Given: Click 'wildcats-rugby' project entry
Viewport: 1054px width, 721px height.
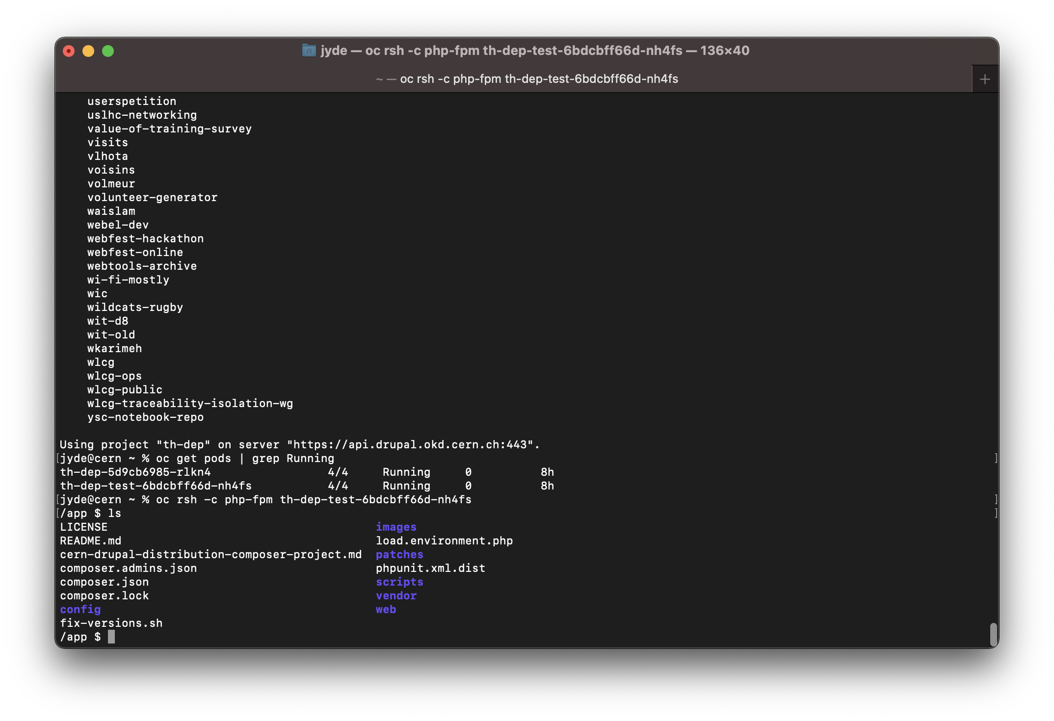Looking at the screenshot, I should 135,308.
